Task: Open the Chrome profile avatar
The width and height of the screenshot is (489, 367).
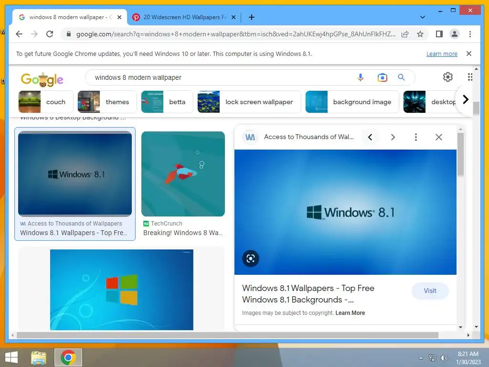Action: click(x=455, y=34)
